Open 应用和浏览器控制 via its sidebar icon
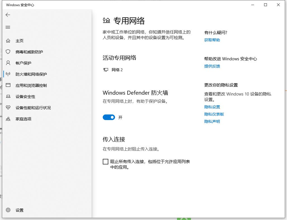Screen dimensions: 287x220 click(8, 85)
